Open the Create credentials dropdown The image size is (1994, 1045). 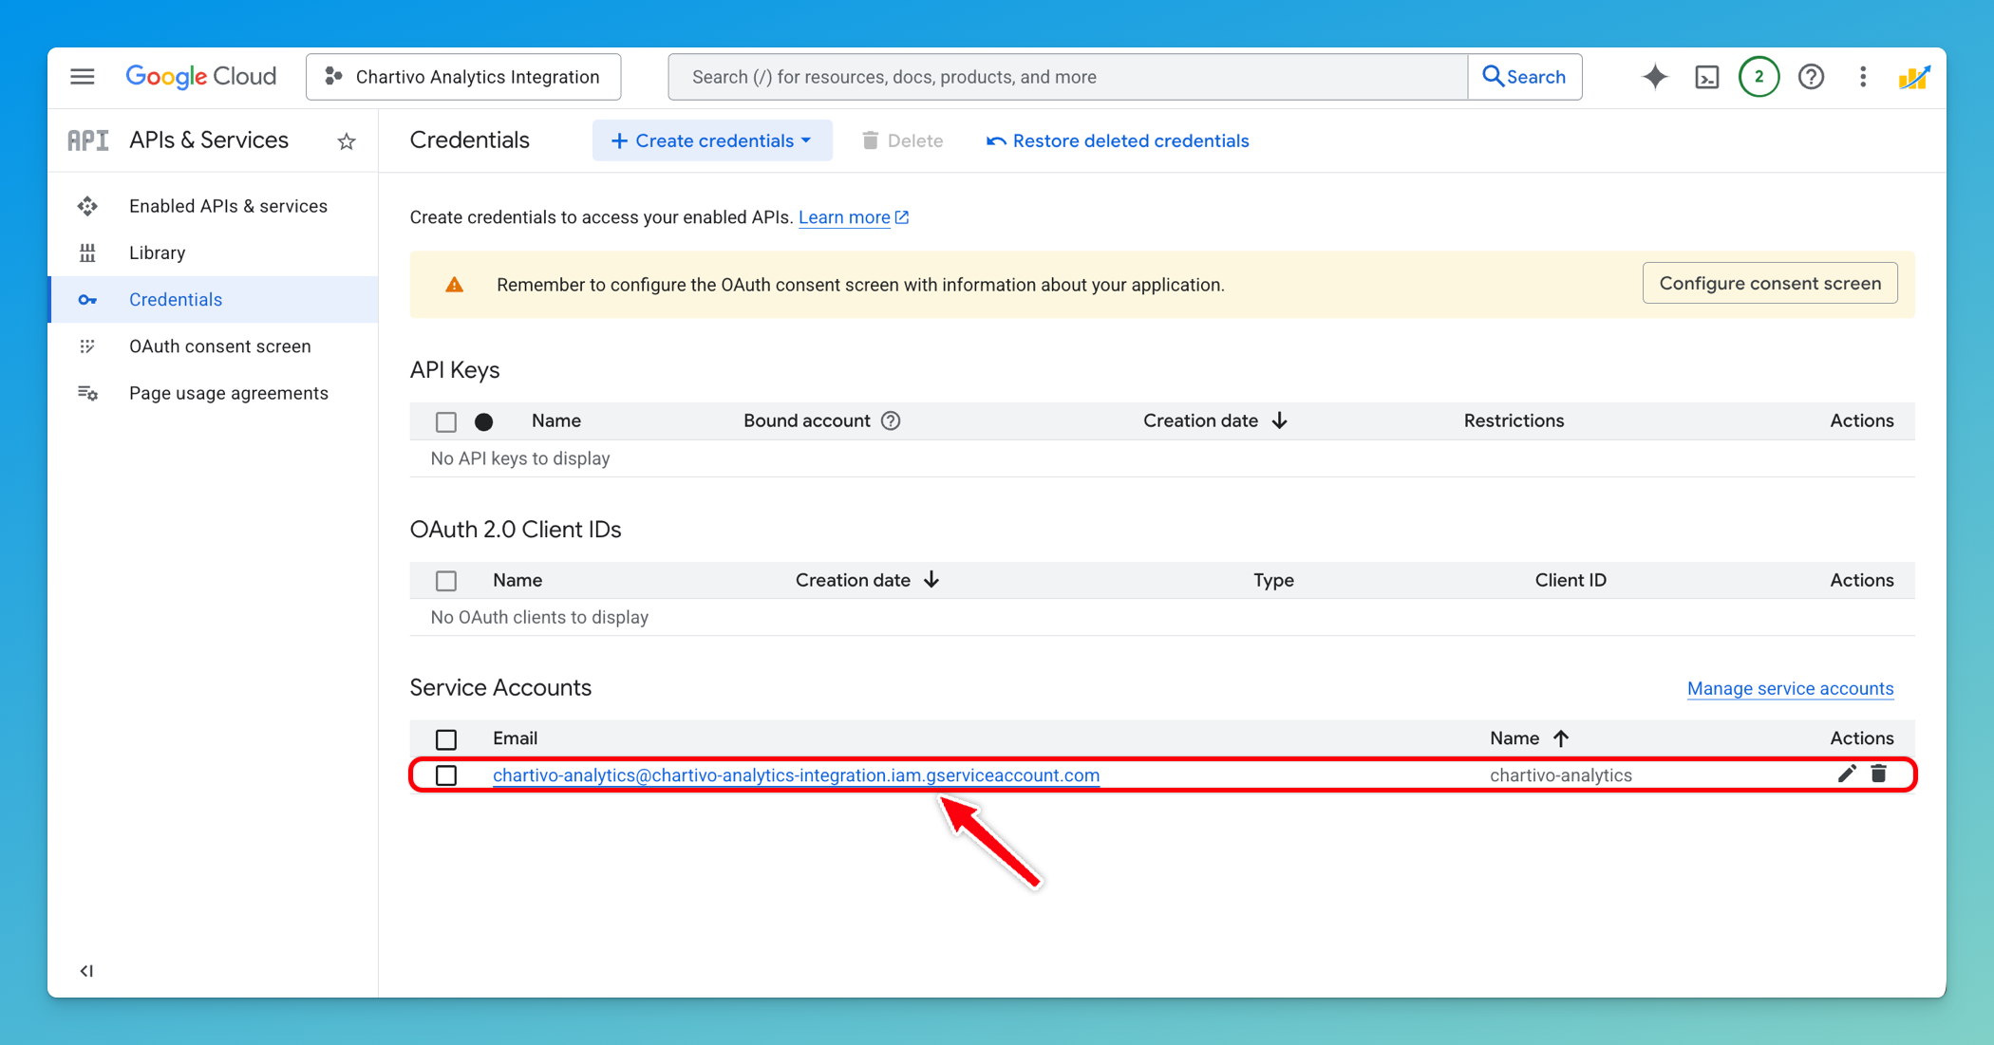(712, 140)
